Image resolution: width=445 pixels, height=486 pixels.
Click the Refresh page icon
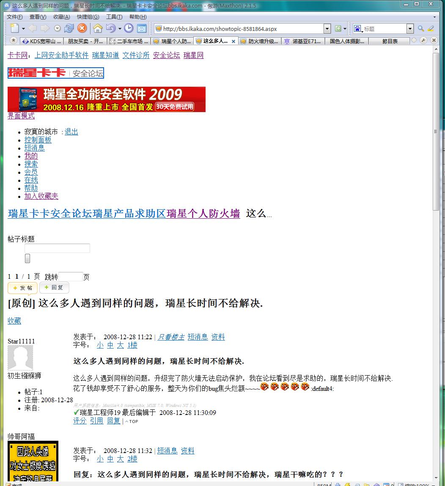[69, 28]
